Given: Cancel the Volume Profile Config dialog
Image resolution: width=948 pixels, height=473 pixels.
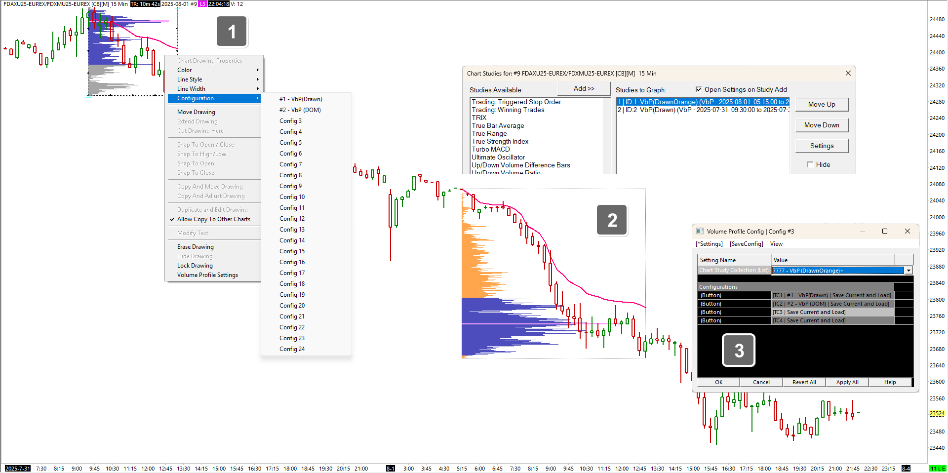Looking at the screenshot, I should [761, 382].
